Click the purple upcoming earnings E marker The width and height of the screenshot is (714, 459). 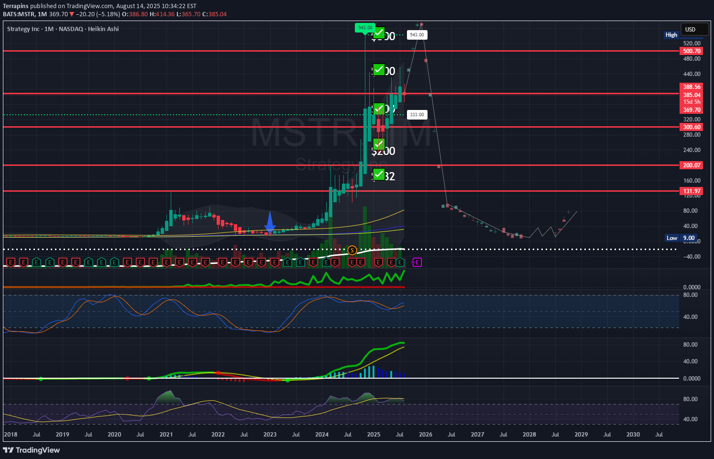417,262
